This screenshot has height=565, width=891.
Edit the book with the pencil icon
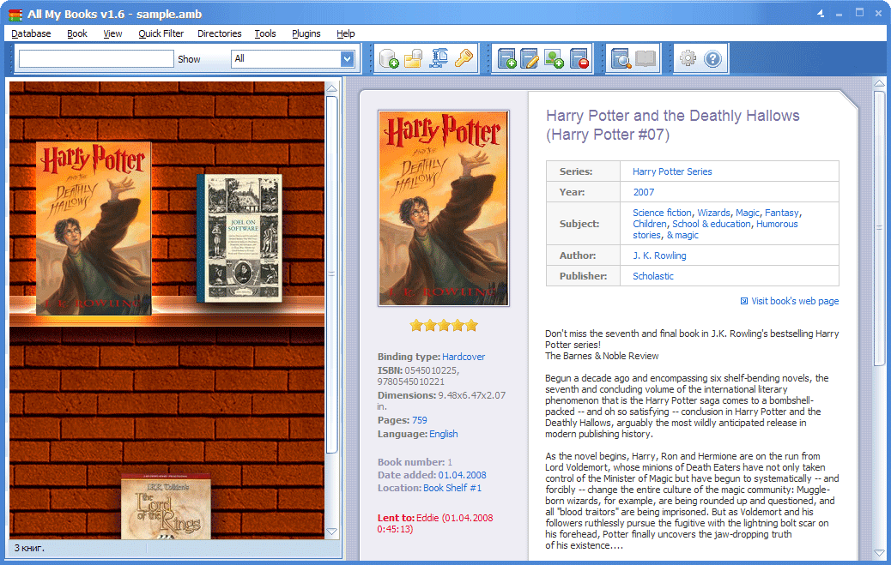[x=530, y=58]
